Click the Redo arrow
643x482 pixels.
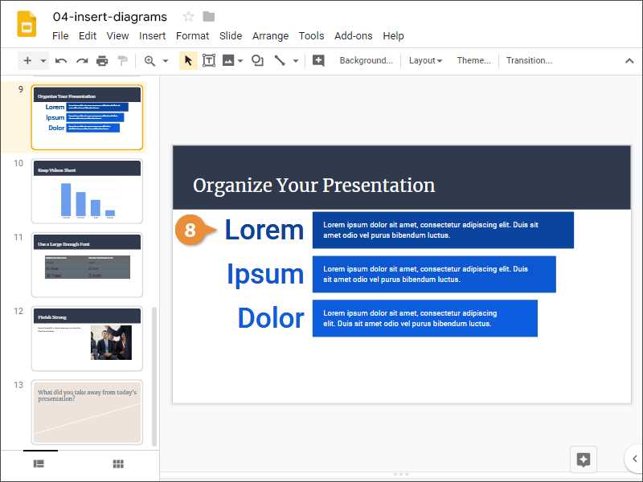(x=82, y=61)
